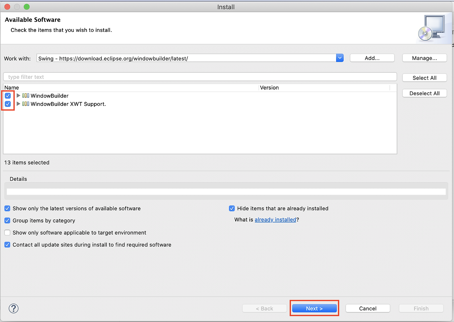Image resolution: width=454 pixels, height=322 pixels.
Task: Uncheck the WindowBuilder XWT Support checkbox
Action: (x=8, y=104)
